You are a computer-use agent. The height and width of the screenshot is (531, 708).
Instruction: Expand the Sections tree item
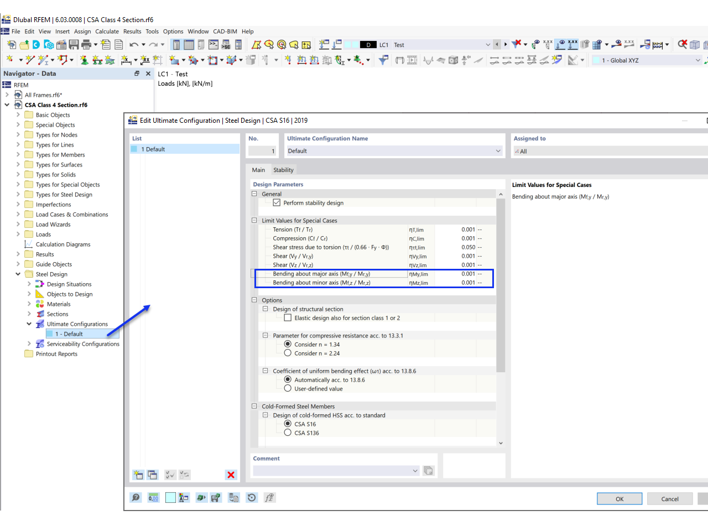coord(29,314)
